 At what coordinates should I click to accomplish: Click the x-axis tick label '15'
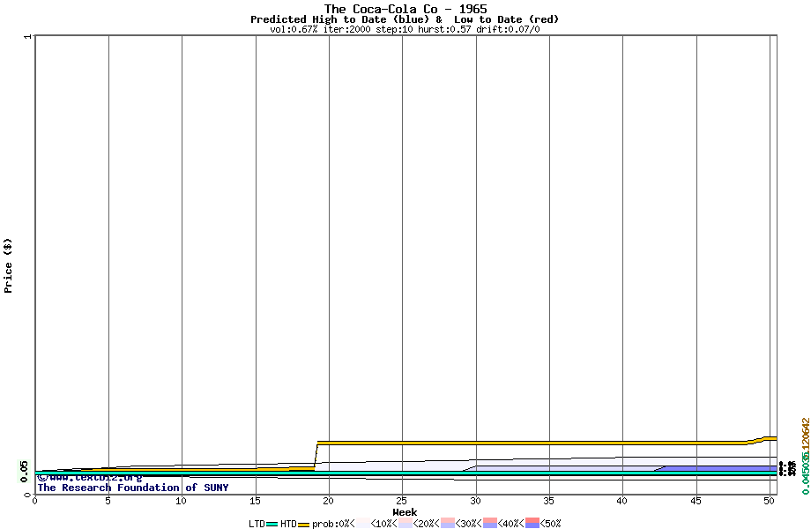pyautogui.click(x=255, y=501)
